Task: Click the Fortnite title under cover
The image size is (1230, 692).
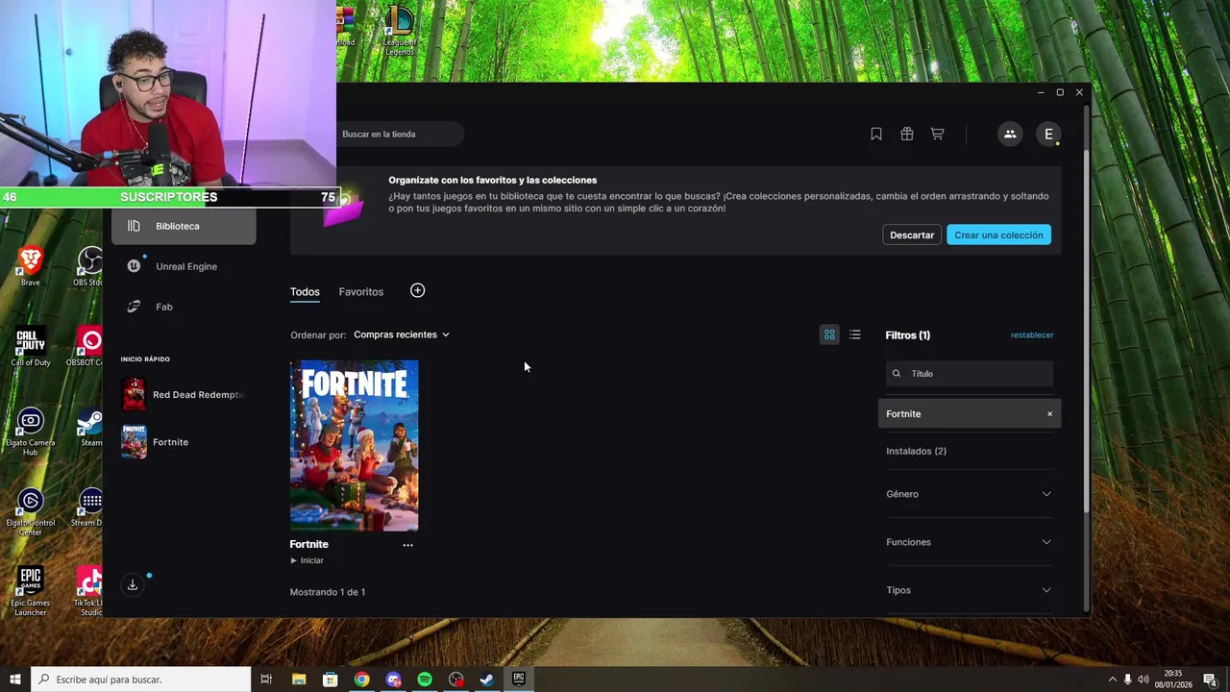Action: (x=309, y=544)
